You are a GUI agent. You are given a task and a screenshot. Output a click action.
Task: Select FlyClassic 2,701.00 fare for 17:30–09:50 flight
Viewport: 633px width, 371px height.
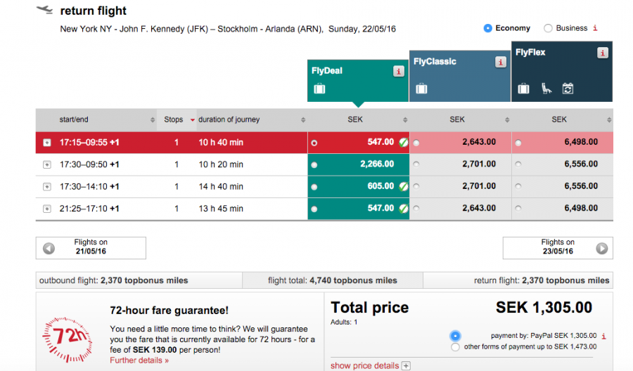click(417, 164)
